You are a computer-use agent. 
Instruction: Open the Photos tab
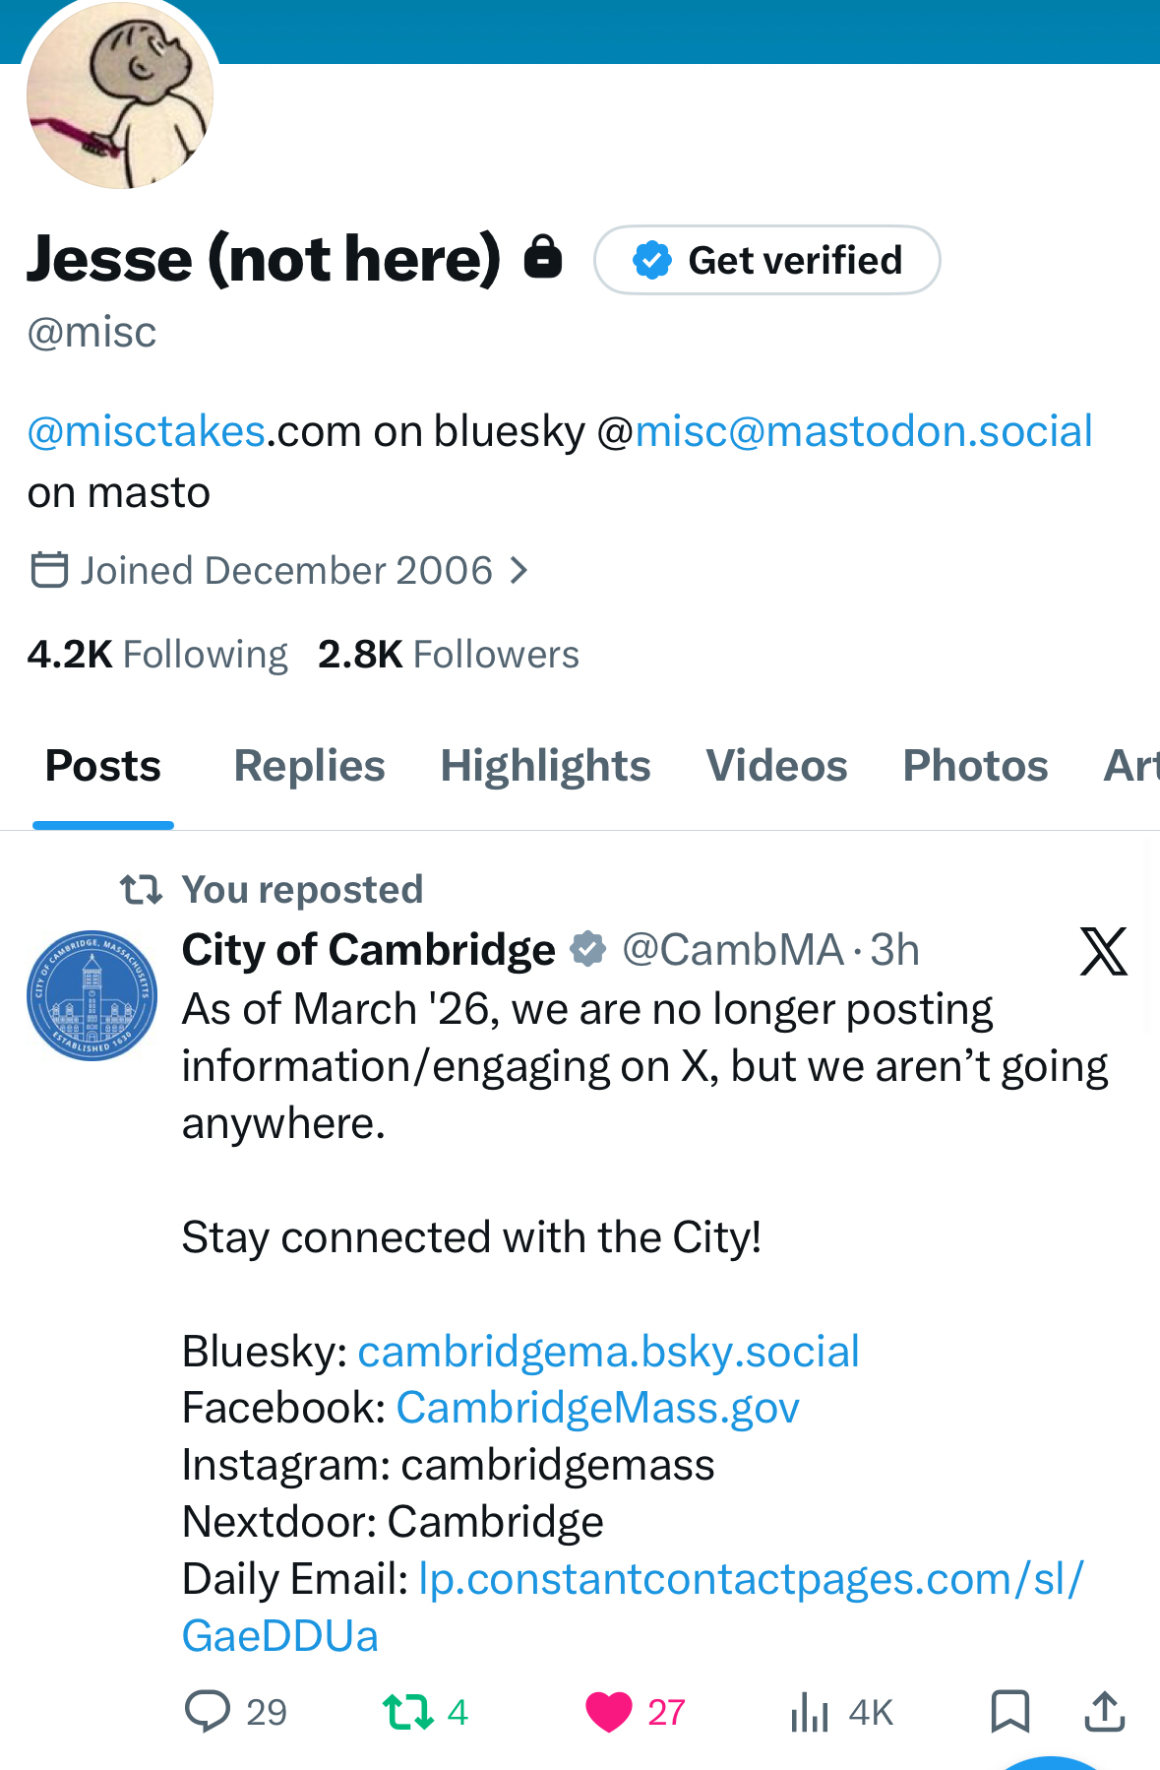pyautogui.click(x=975, y=766)
